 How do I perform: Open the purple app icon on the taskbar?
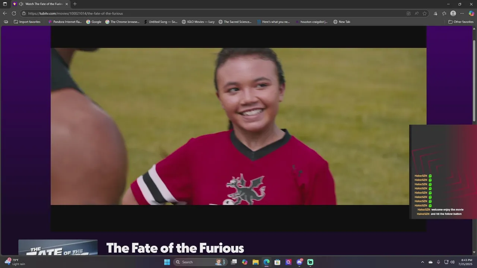[288, 262]
